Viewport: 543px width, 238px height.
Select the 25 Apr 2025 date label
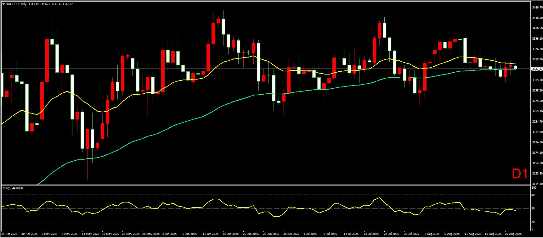point(9,234)
